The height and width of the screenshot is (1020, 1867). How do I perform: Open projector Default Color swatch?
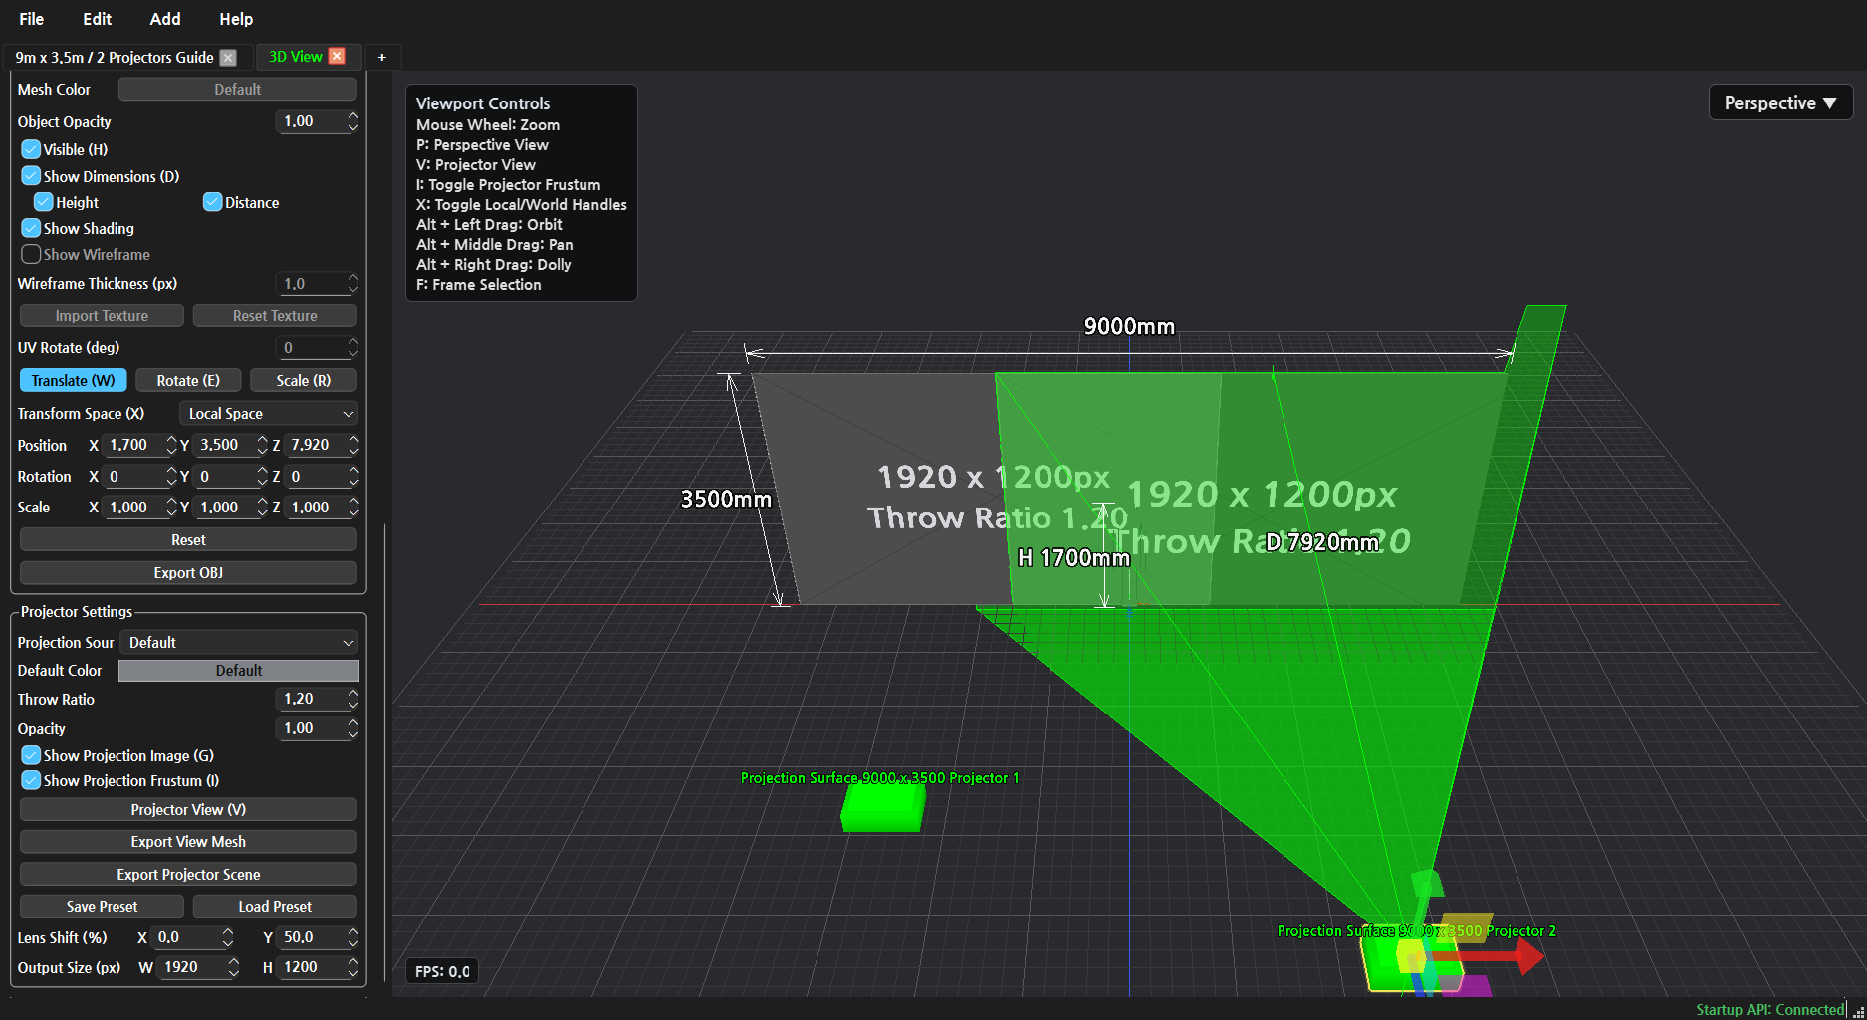239,671
